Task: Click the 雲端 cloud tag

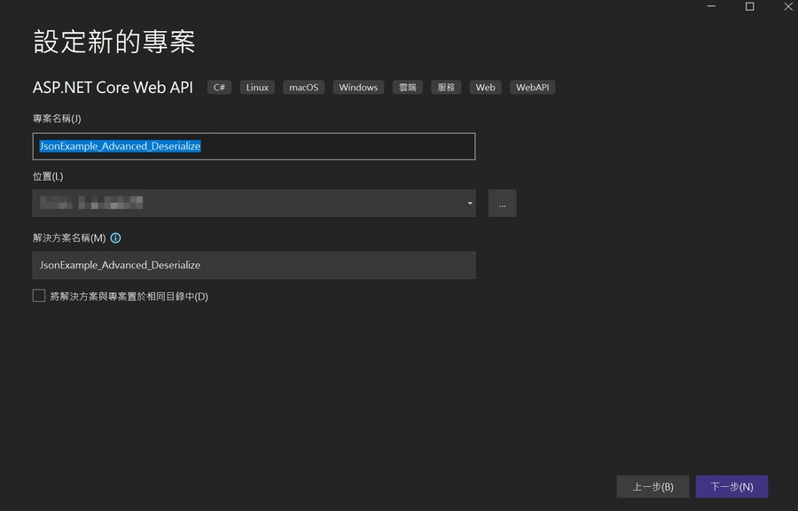Action: (407, 88)
